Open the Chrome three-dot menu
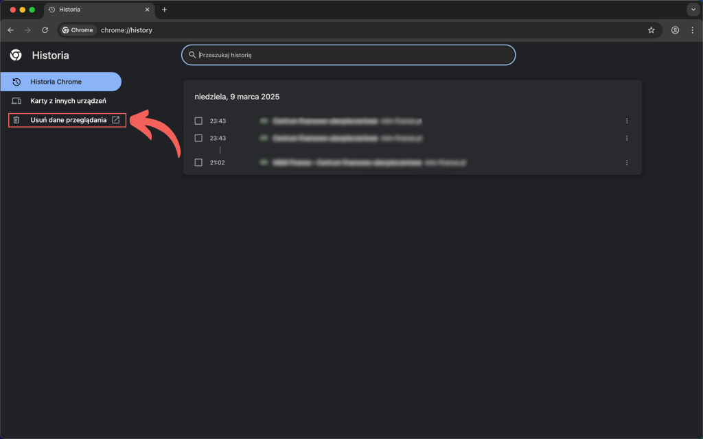This screenshot has width=703, height=439. pyautogui.click(x=692, y=30)
